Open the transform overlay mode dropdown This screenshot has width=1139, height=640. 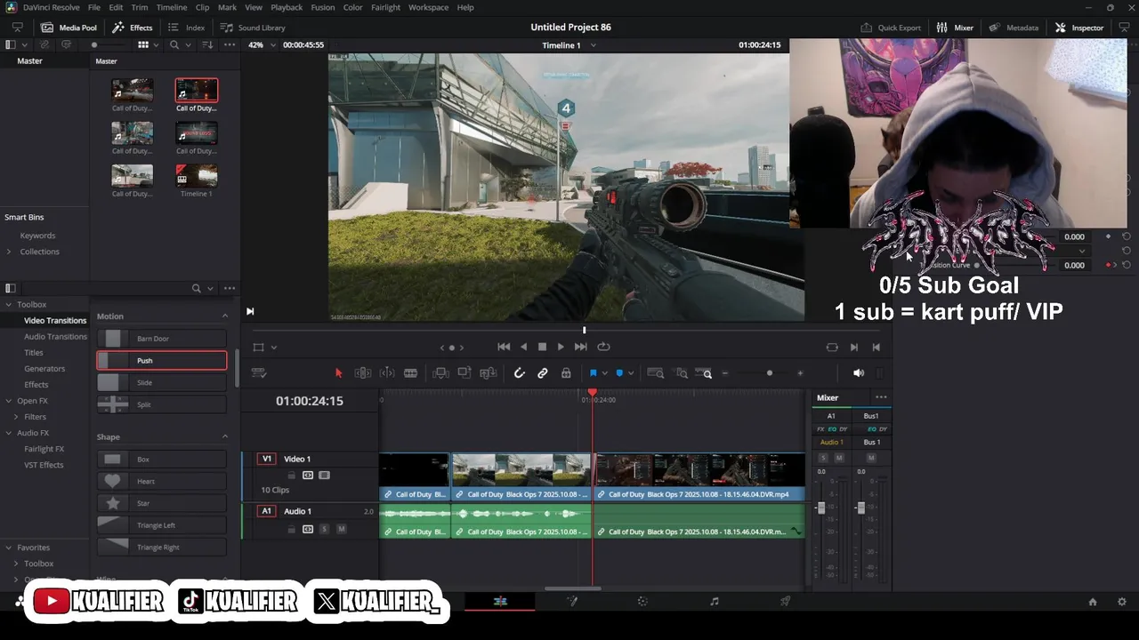(x=274, y=348)
